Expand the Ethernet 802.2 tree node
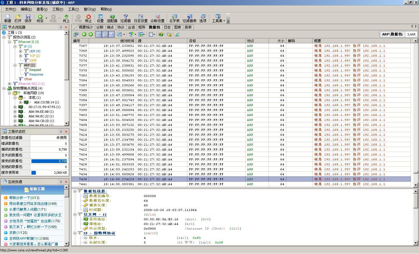The height and width of the screenshot is (254, 419). [10, 84]
